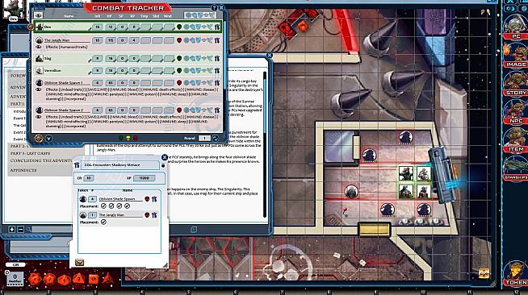Collapse PART 1 section in story tree
Screen dimensions: 528x295
pyautogui.click(x=18, y=104)
